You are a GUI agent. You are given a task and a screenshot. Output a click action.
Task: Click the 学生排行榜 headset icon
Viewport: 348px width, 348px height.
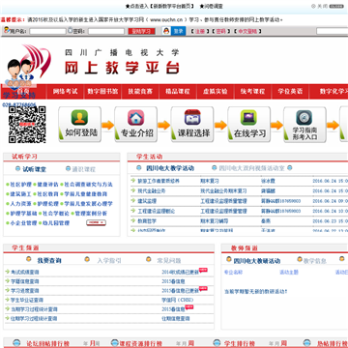point(217,343)
